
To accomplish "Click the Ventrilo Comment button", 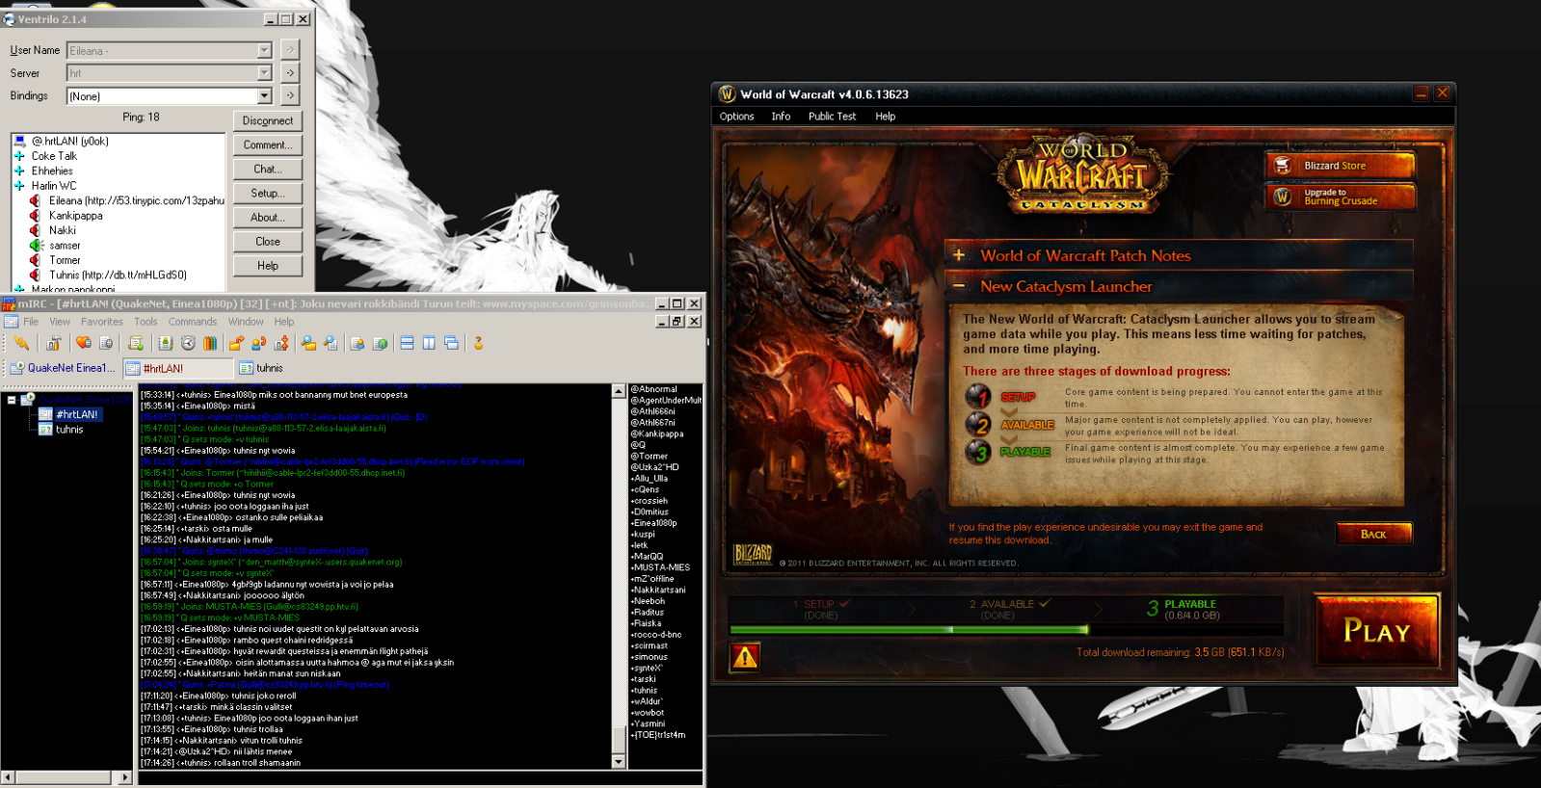I will pyautogui.click(x=268, y=144).
